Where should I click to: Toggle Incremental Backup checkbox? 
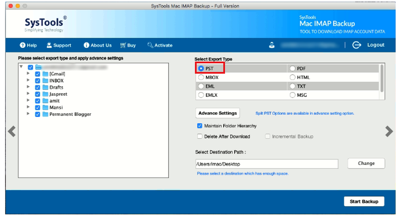click(x=267, y=136)
